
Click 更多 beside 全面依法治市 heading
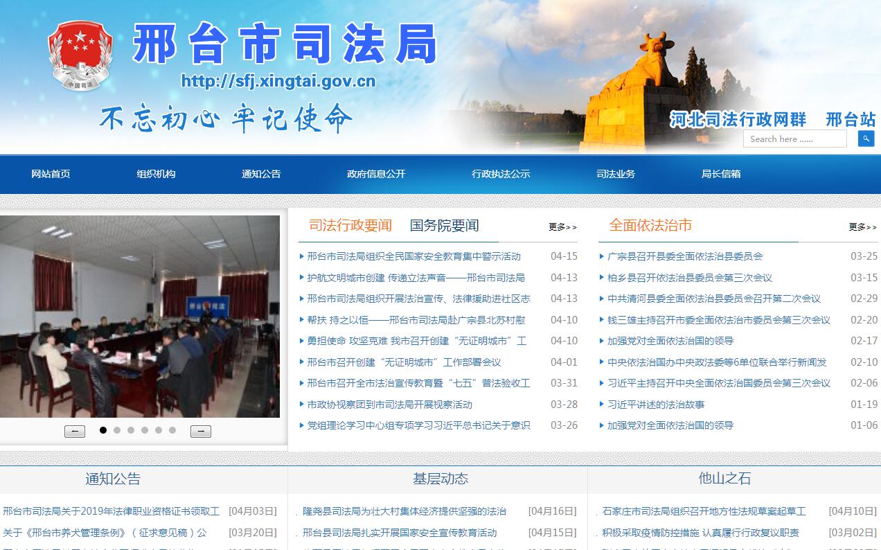(863, 227)
